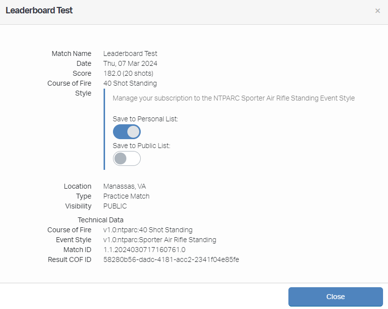The image size is (388, 309).
Task: Click the location value Manassas, VA
Action: pyautogui.click(x=124, y=186)
